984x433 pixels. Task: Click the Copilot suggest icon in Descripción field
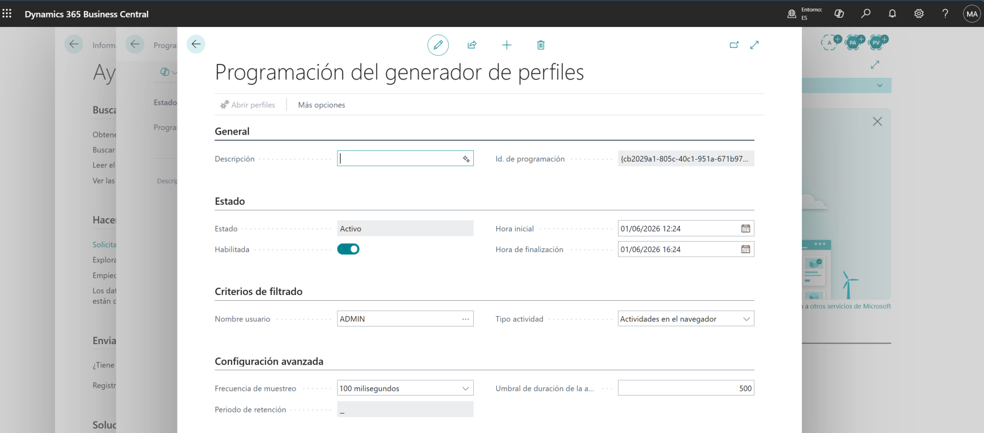(466, 159)
